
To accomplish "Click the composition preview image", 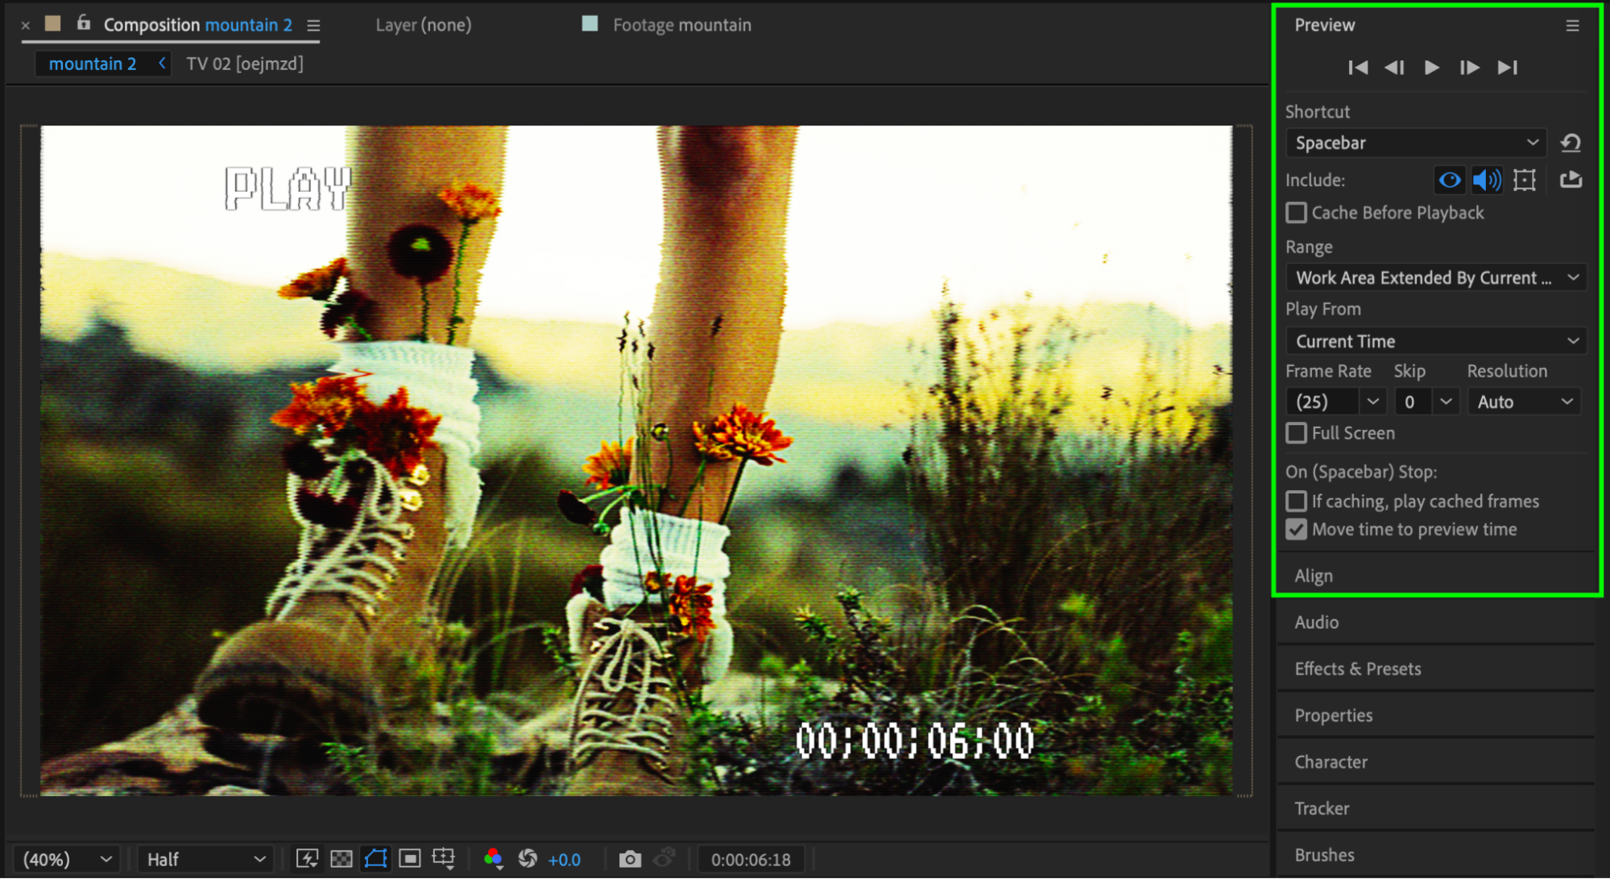I will (636, 460).
